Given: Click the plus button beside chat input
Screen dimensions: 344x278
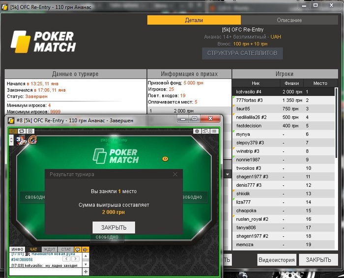Looking at the screenshot, I should coord(86,272).
